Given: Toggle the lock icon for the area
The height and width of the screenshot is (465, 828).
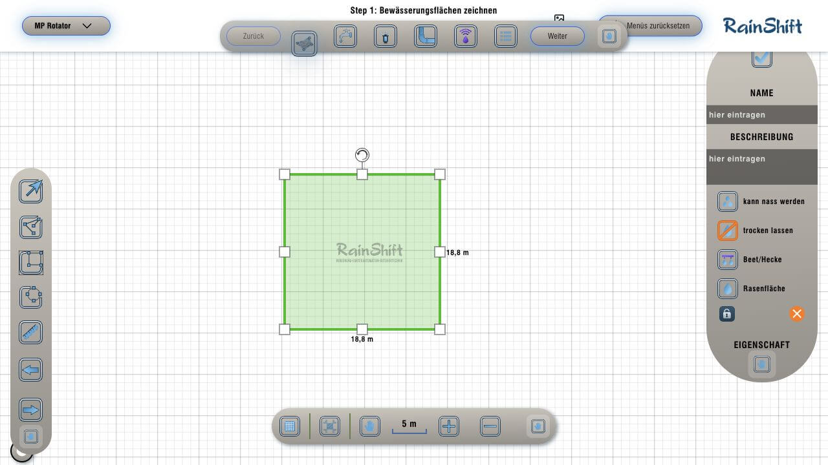Looking at the screenshot, I should coord(727,314).
